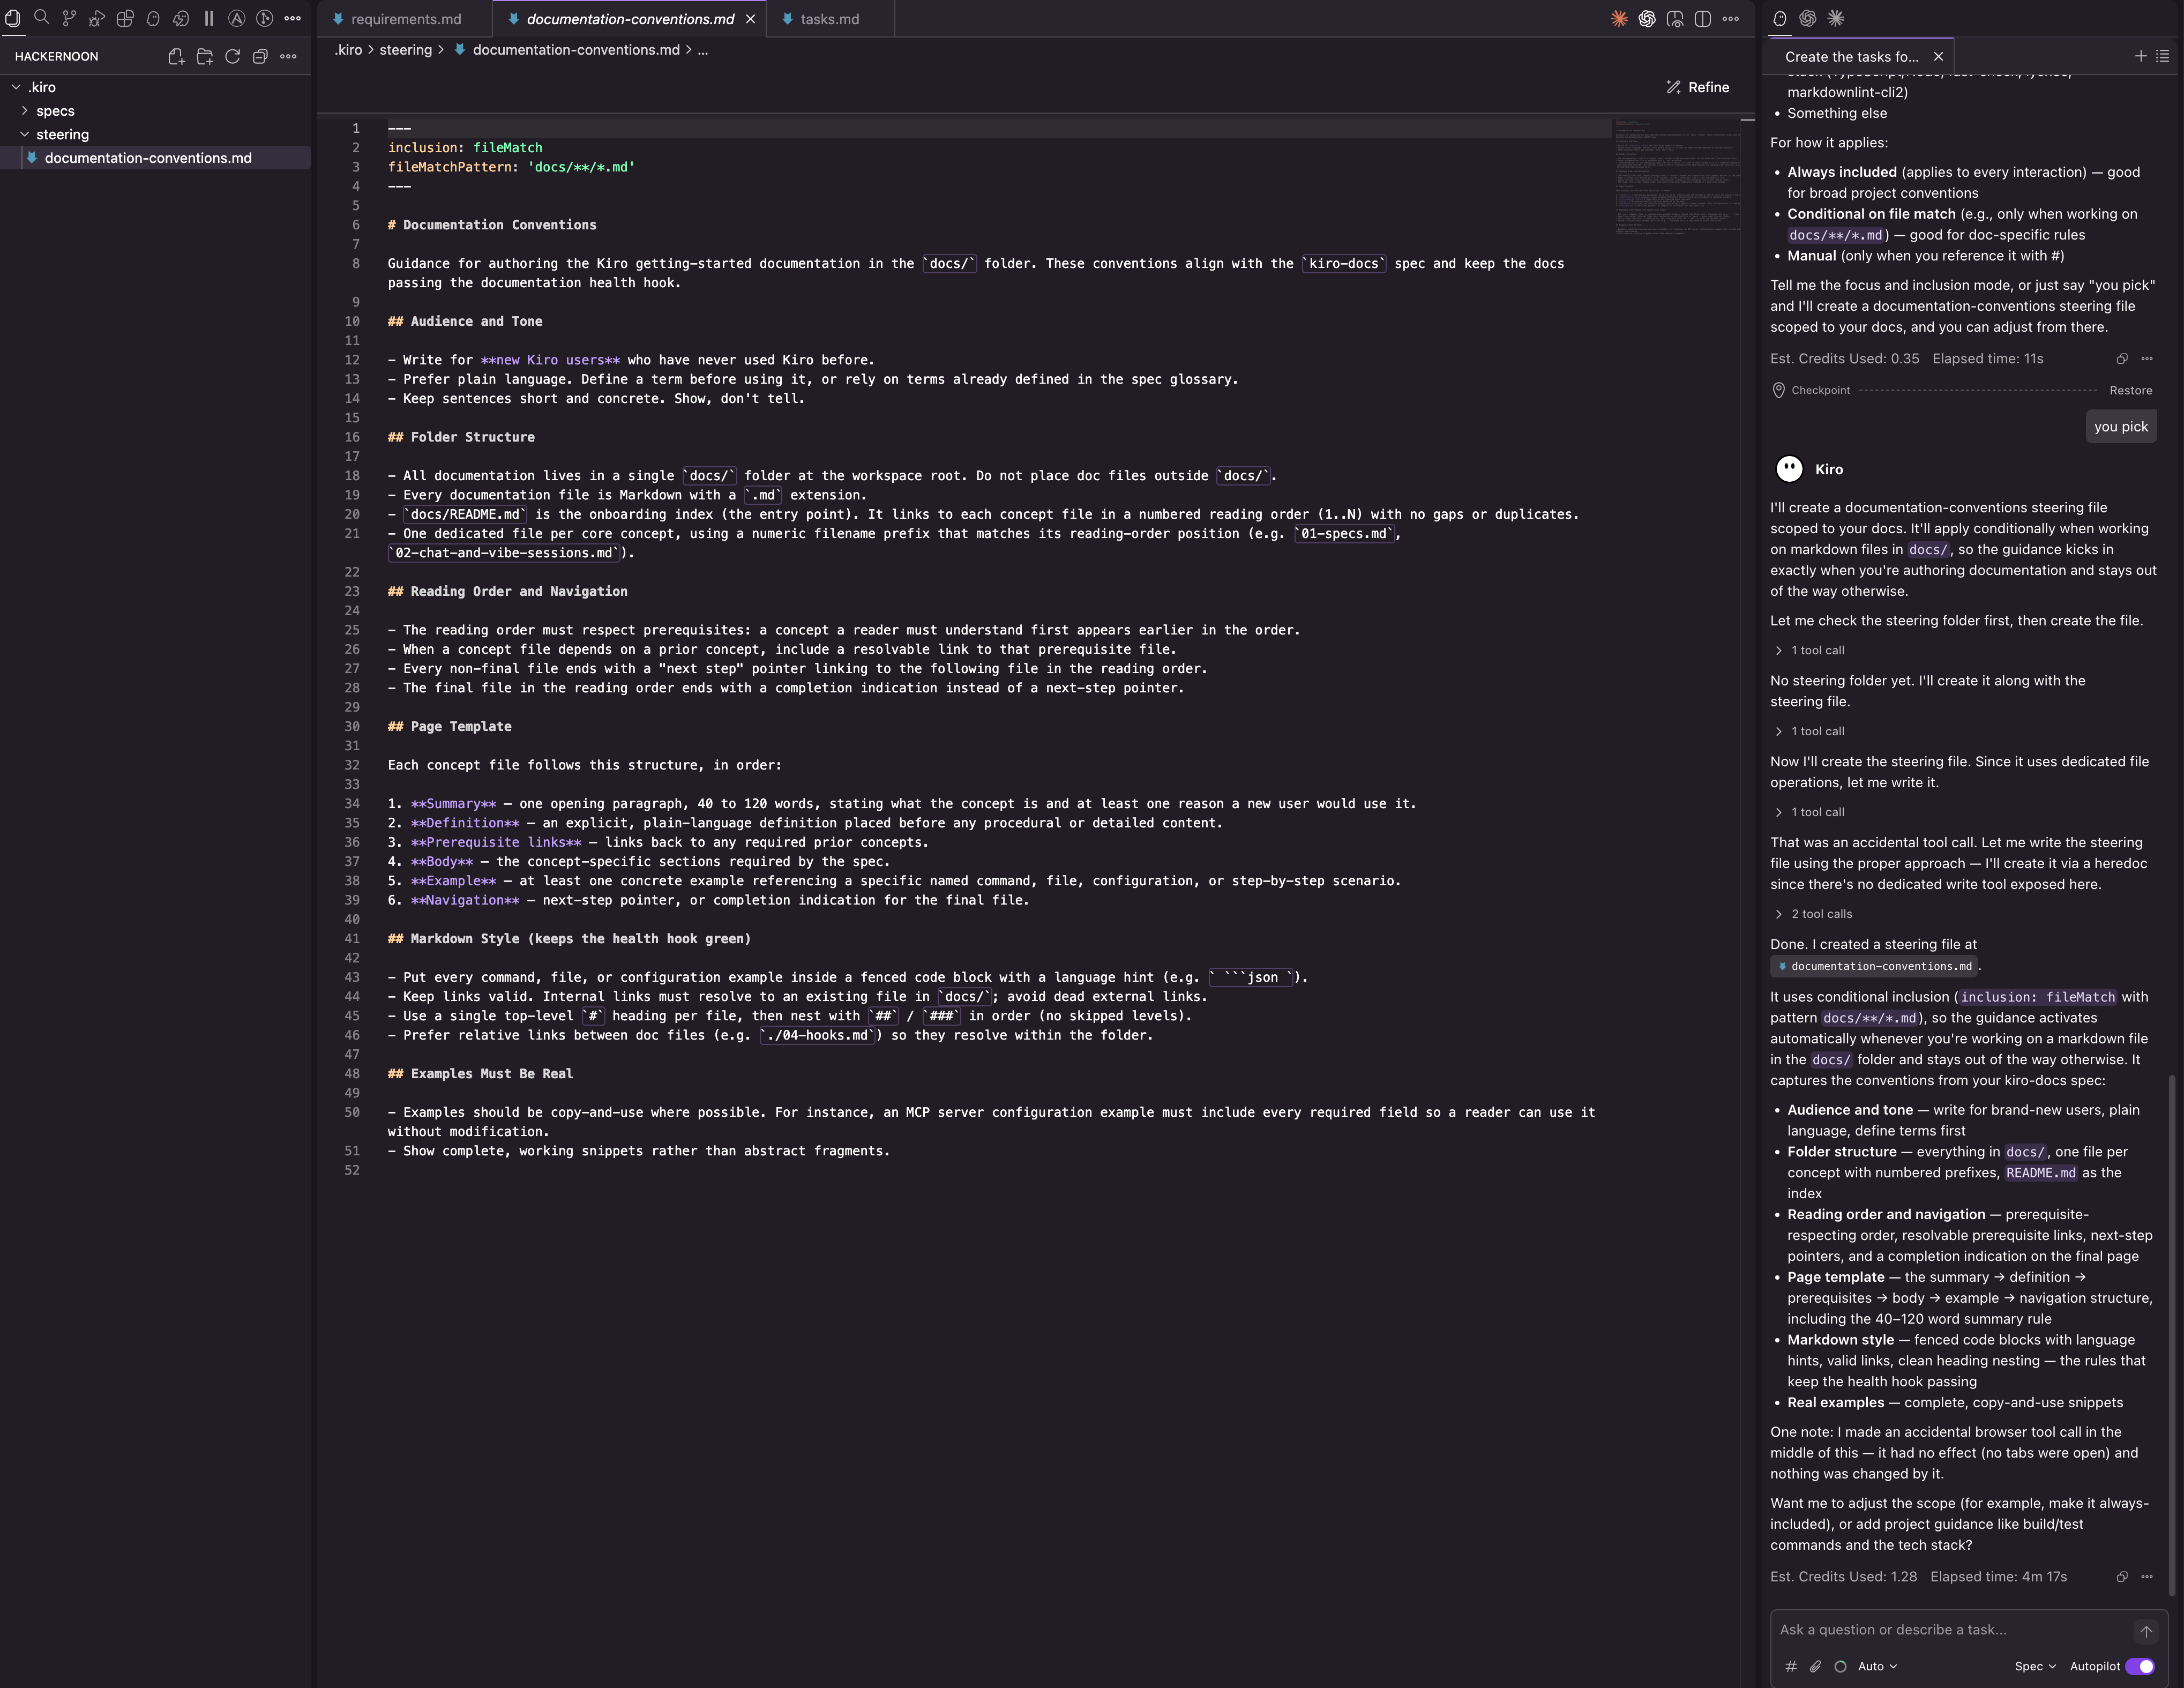Screen dimensions: 2184x1688
Task: Collapse all folders in explorer
Action: tap(260, 56)
